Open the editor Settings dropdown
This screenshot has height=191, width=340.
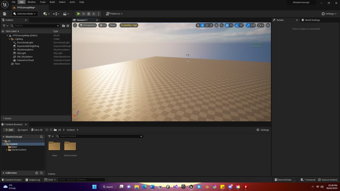coord(329,14)
